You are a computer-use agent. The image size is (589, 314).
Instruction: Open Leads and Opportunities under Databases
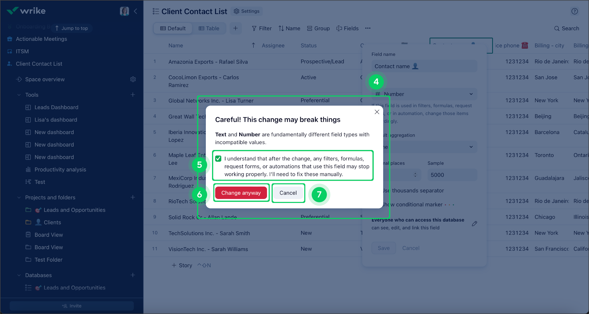[x=75, y=288]
